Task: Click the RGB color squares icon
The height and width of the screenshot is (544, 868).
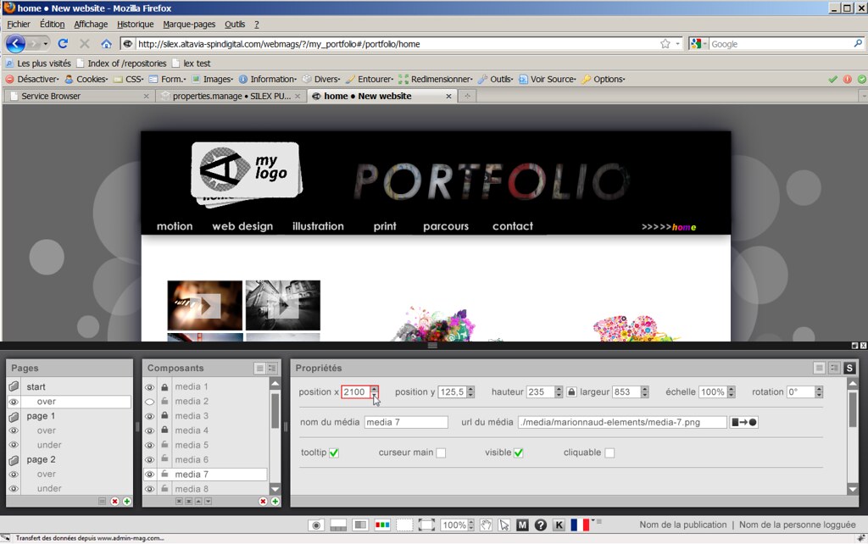Action: pyautogui.click(x=382, y=525)
